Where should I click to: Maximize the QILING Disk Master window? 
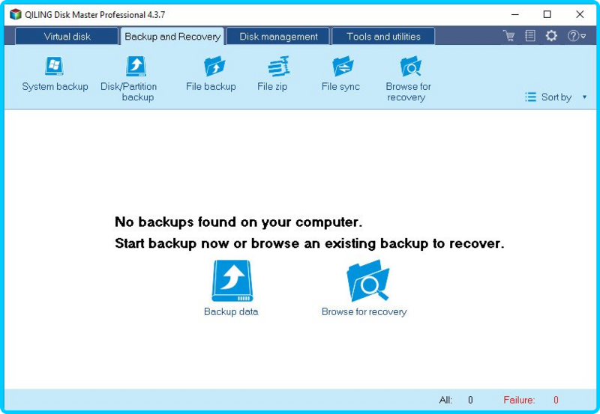point(547,14)
